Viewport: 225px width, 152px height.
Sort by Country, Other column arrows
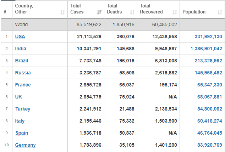(62, 12)
